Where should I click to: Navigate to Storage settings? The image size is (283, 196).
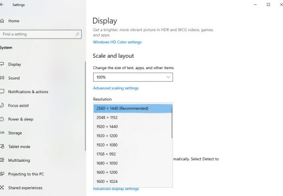tap(15, 133)
